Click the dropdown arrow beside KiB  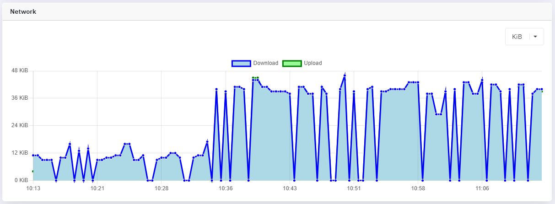(x=535, y=37)
